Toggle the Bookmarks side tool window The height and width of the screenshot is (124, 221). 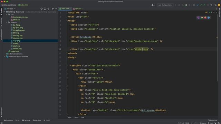click(1, 113)
